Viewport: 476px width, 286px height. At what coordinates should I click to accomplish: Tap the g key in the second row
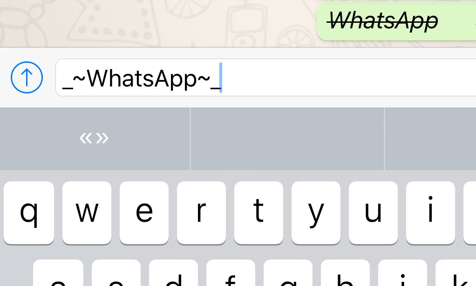[x=288, y=273]
